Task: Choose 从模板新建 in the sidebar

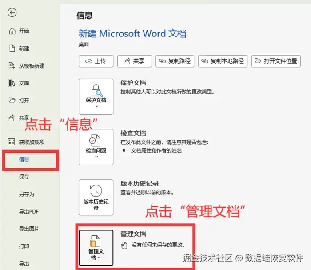Action: pos(32,66)
